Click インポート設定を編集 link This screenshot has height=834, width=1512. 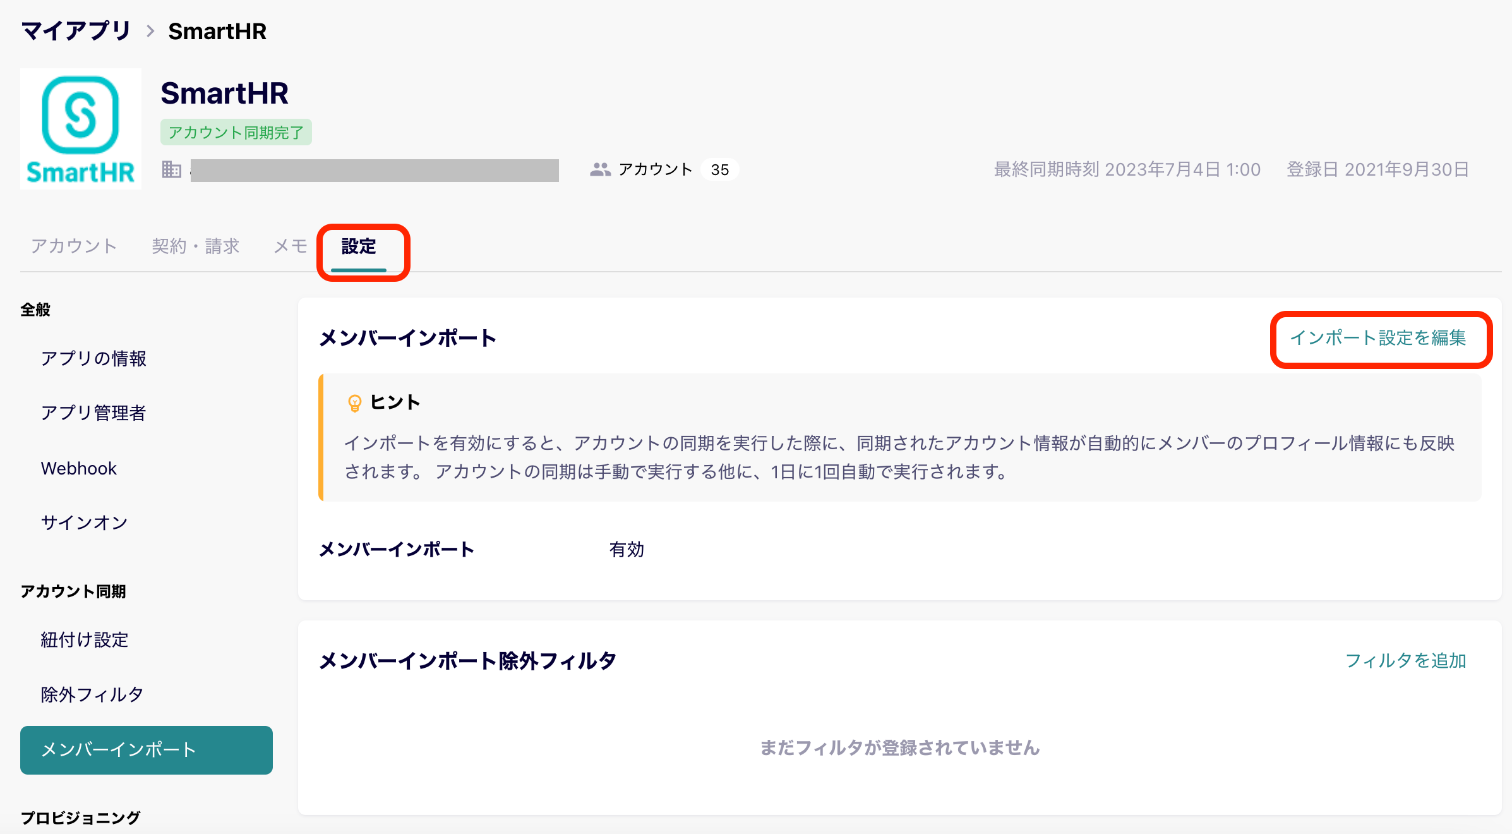click(1377, 337)
